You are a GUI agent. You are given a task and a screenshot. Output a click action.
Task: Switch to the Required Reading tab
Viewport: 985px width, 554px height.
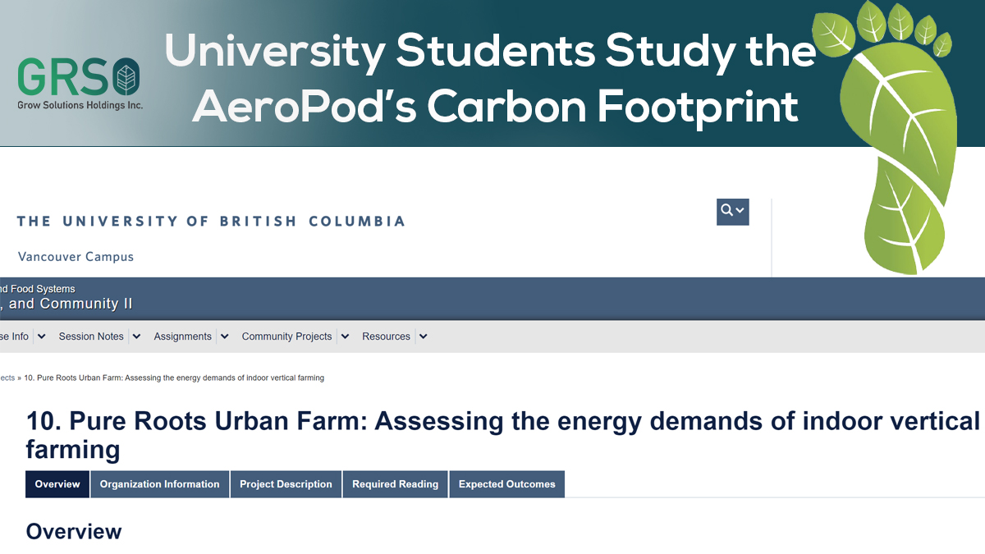pyautogui.click(x=396, y=484)
